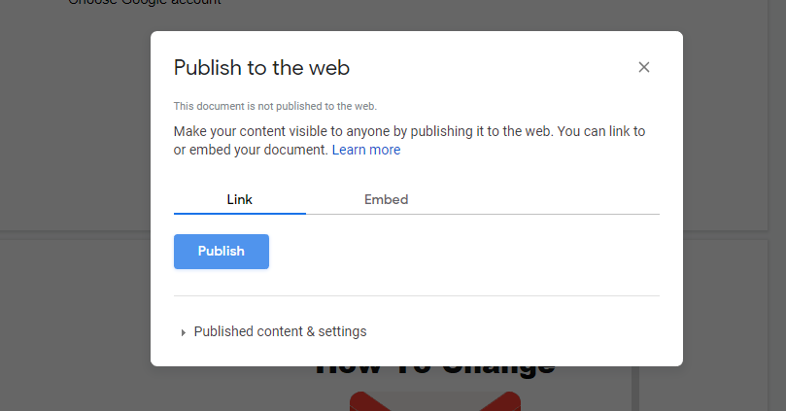Click the red Gmail logo in document
The width and height of the screenshot is (786, 411).
coord(434,401)
